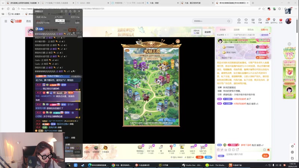Click the orange 发送 send button
299x168 pixels.
pyautogui.click(x=265, y=156)
